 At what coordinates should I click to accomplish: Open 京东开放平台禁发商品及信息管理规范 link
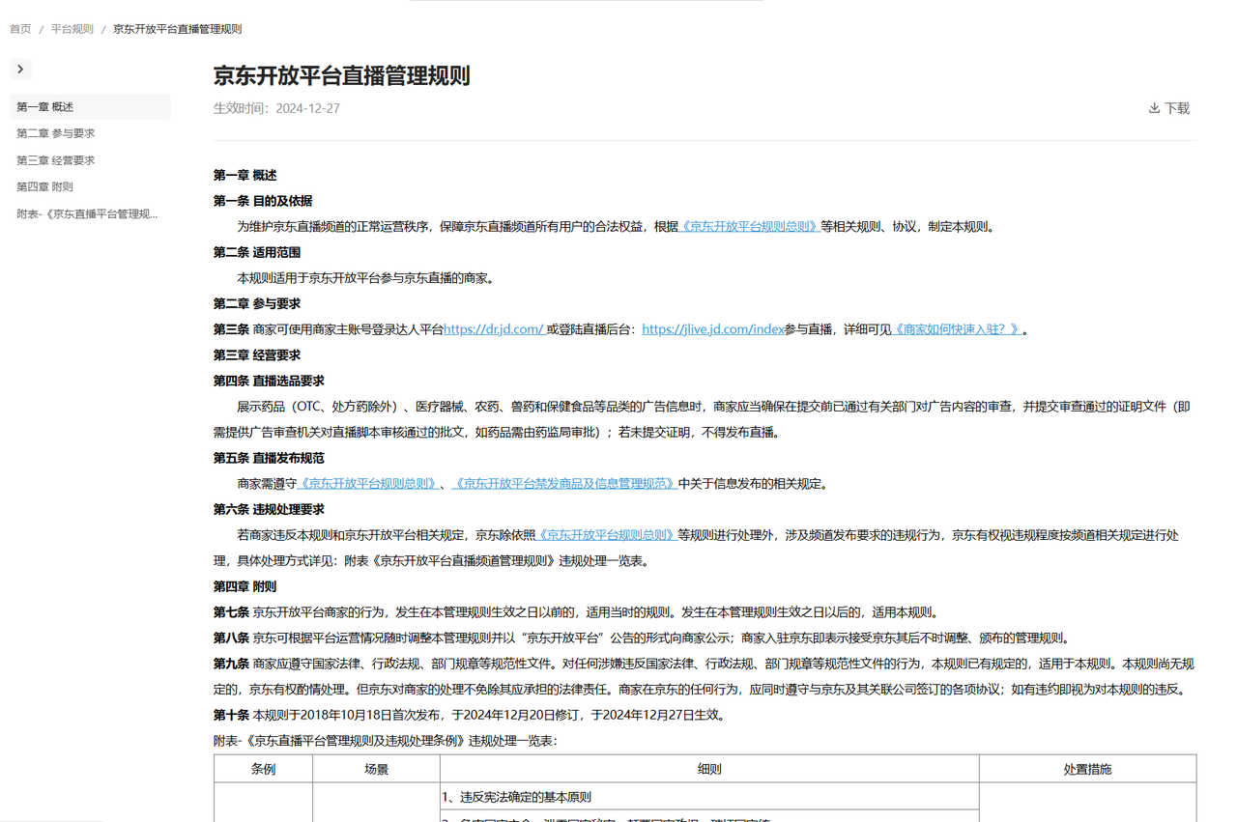pyautogui.click(x=564, y=484)
